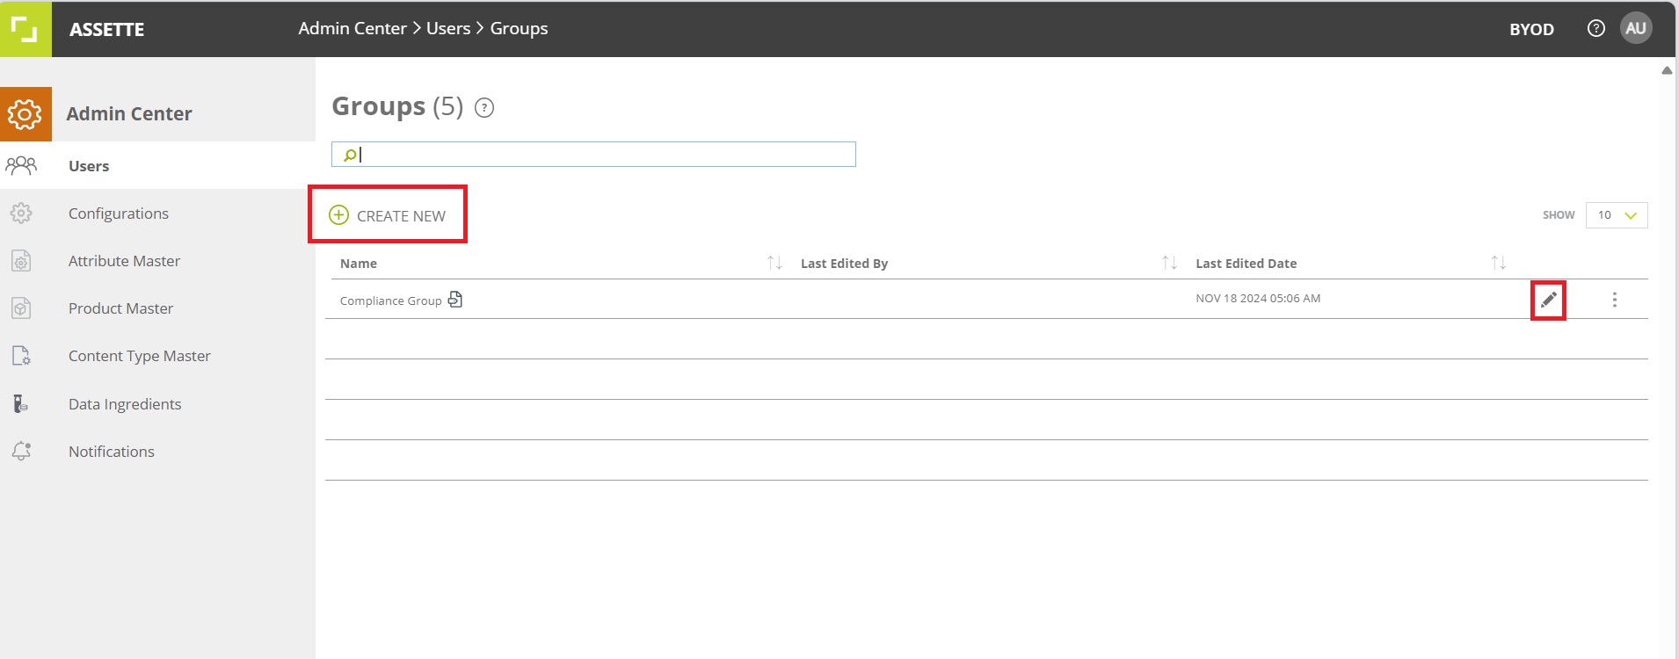Click the help icon next to Groups heading
The height and width of the screenshot is (659, 1679).
(484, 108)
